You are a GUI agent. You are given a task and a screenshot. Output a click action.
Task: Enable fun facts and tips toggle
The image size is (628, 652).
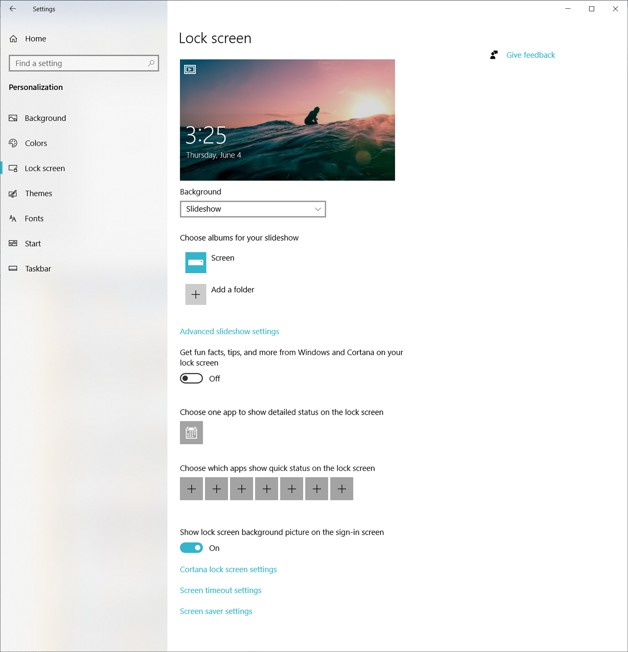point(191,379)
